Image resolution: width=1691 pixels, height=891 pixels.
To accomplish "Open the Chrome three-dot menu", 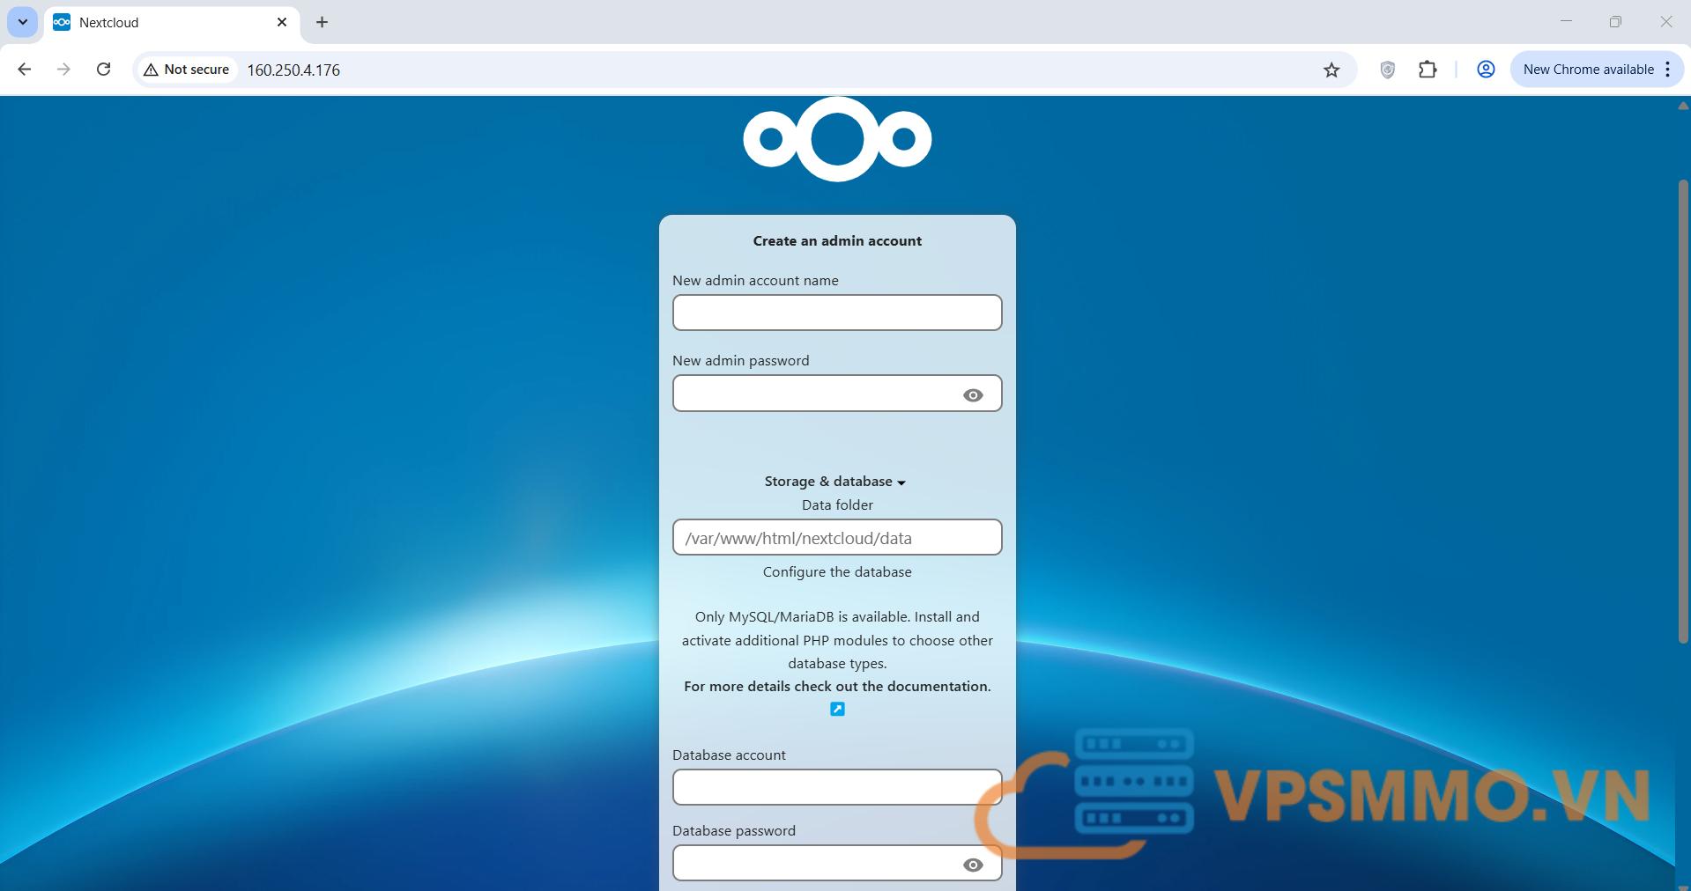I will [1667, 70].
